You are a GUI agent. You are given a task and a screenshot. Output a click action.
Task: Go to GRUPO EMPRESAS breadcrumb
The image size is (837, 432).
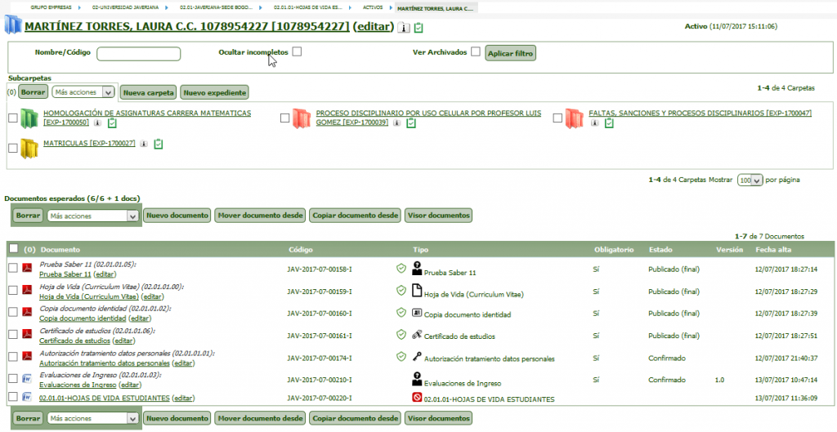pyautogui.click(x=51, y=8)
